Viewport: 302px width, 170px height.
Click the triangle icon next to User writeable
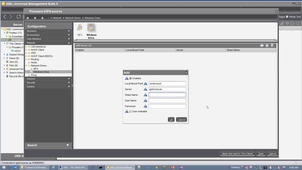(x=126, y=111)
